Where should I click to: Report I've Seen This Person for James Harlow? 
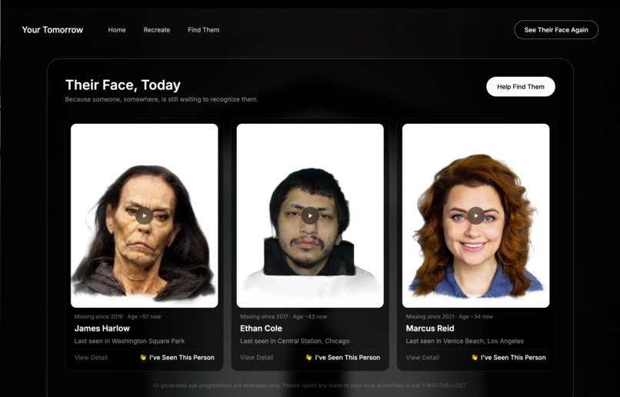177,358
